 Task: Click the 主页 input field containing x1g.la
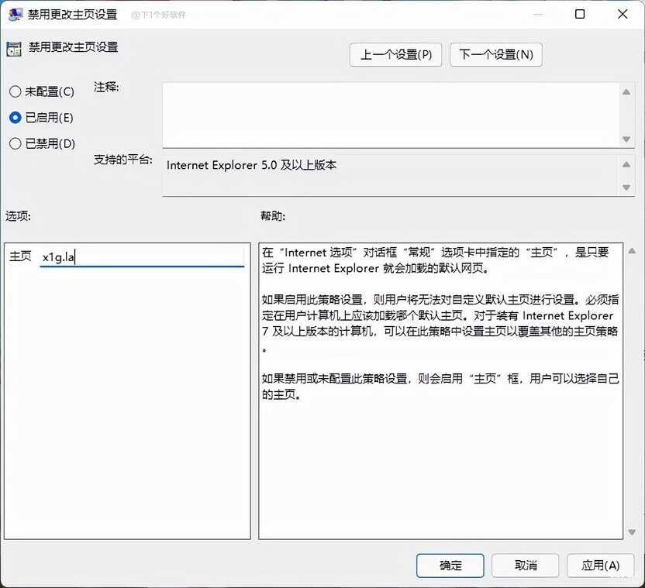(x=142, y=257)
